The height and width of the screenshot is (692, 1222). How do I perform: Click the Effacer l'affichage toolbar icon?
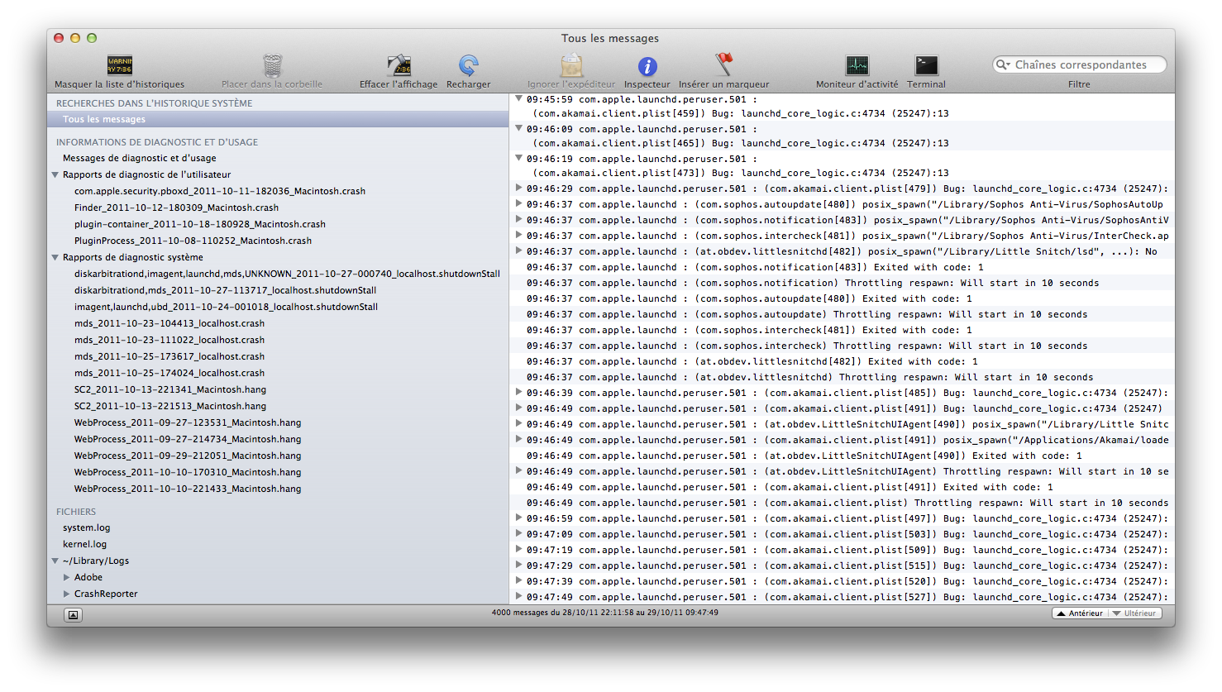click(399, 65)
